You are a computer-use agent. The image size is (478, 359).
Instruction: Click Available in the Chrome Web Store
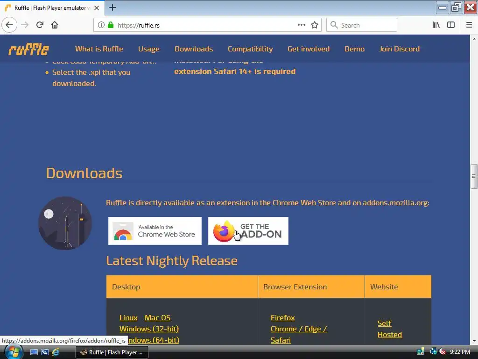155,231
